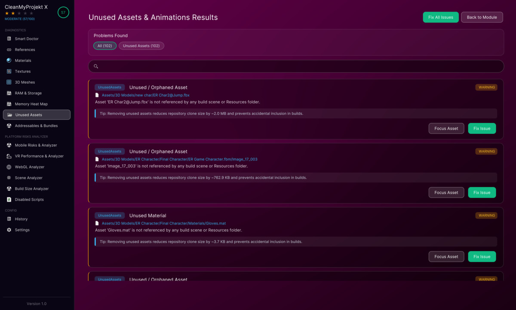Open the WebGL Analyzer globe icon
Screen dimensions: 516x310
[x=9, y=167]
